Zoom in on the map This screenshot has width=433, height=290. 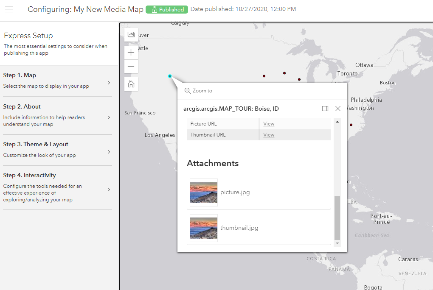tap(131, 53)
